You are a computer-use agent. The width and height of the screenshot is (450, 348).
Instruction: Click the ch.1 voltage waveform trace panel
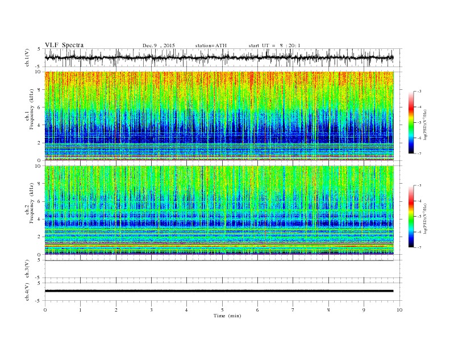click(x=223, y=57)
